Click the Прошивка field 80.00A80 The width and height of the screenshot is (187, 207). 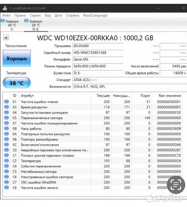tap(98, 46)
